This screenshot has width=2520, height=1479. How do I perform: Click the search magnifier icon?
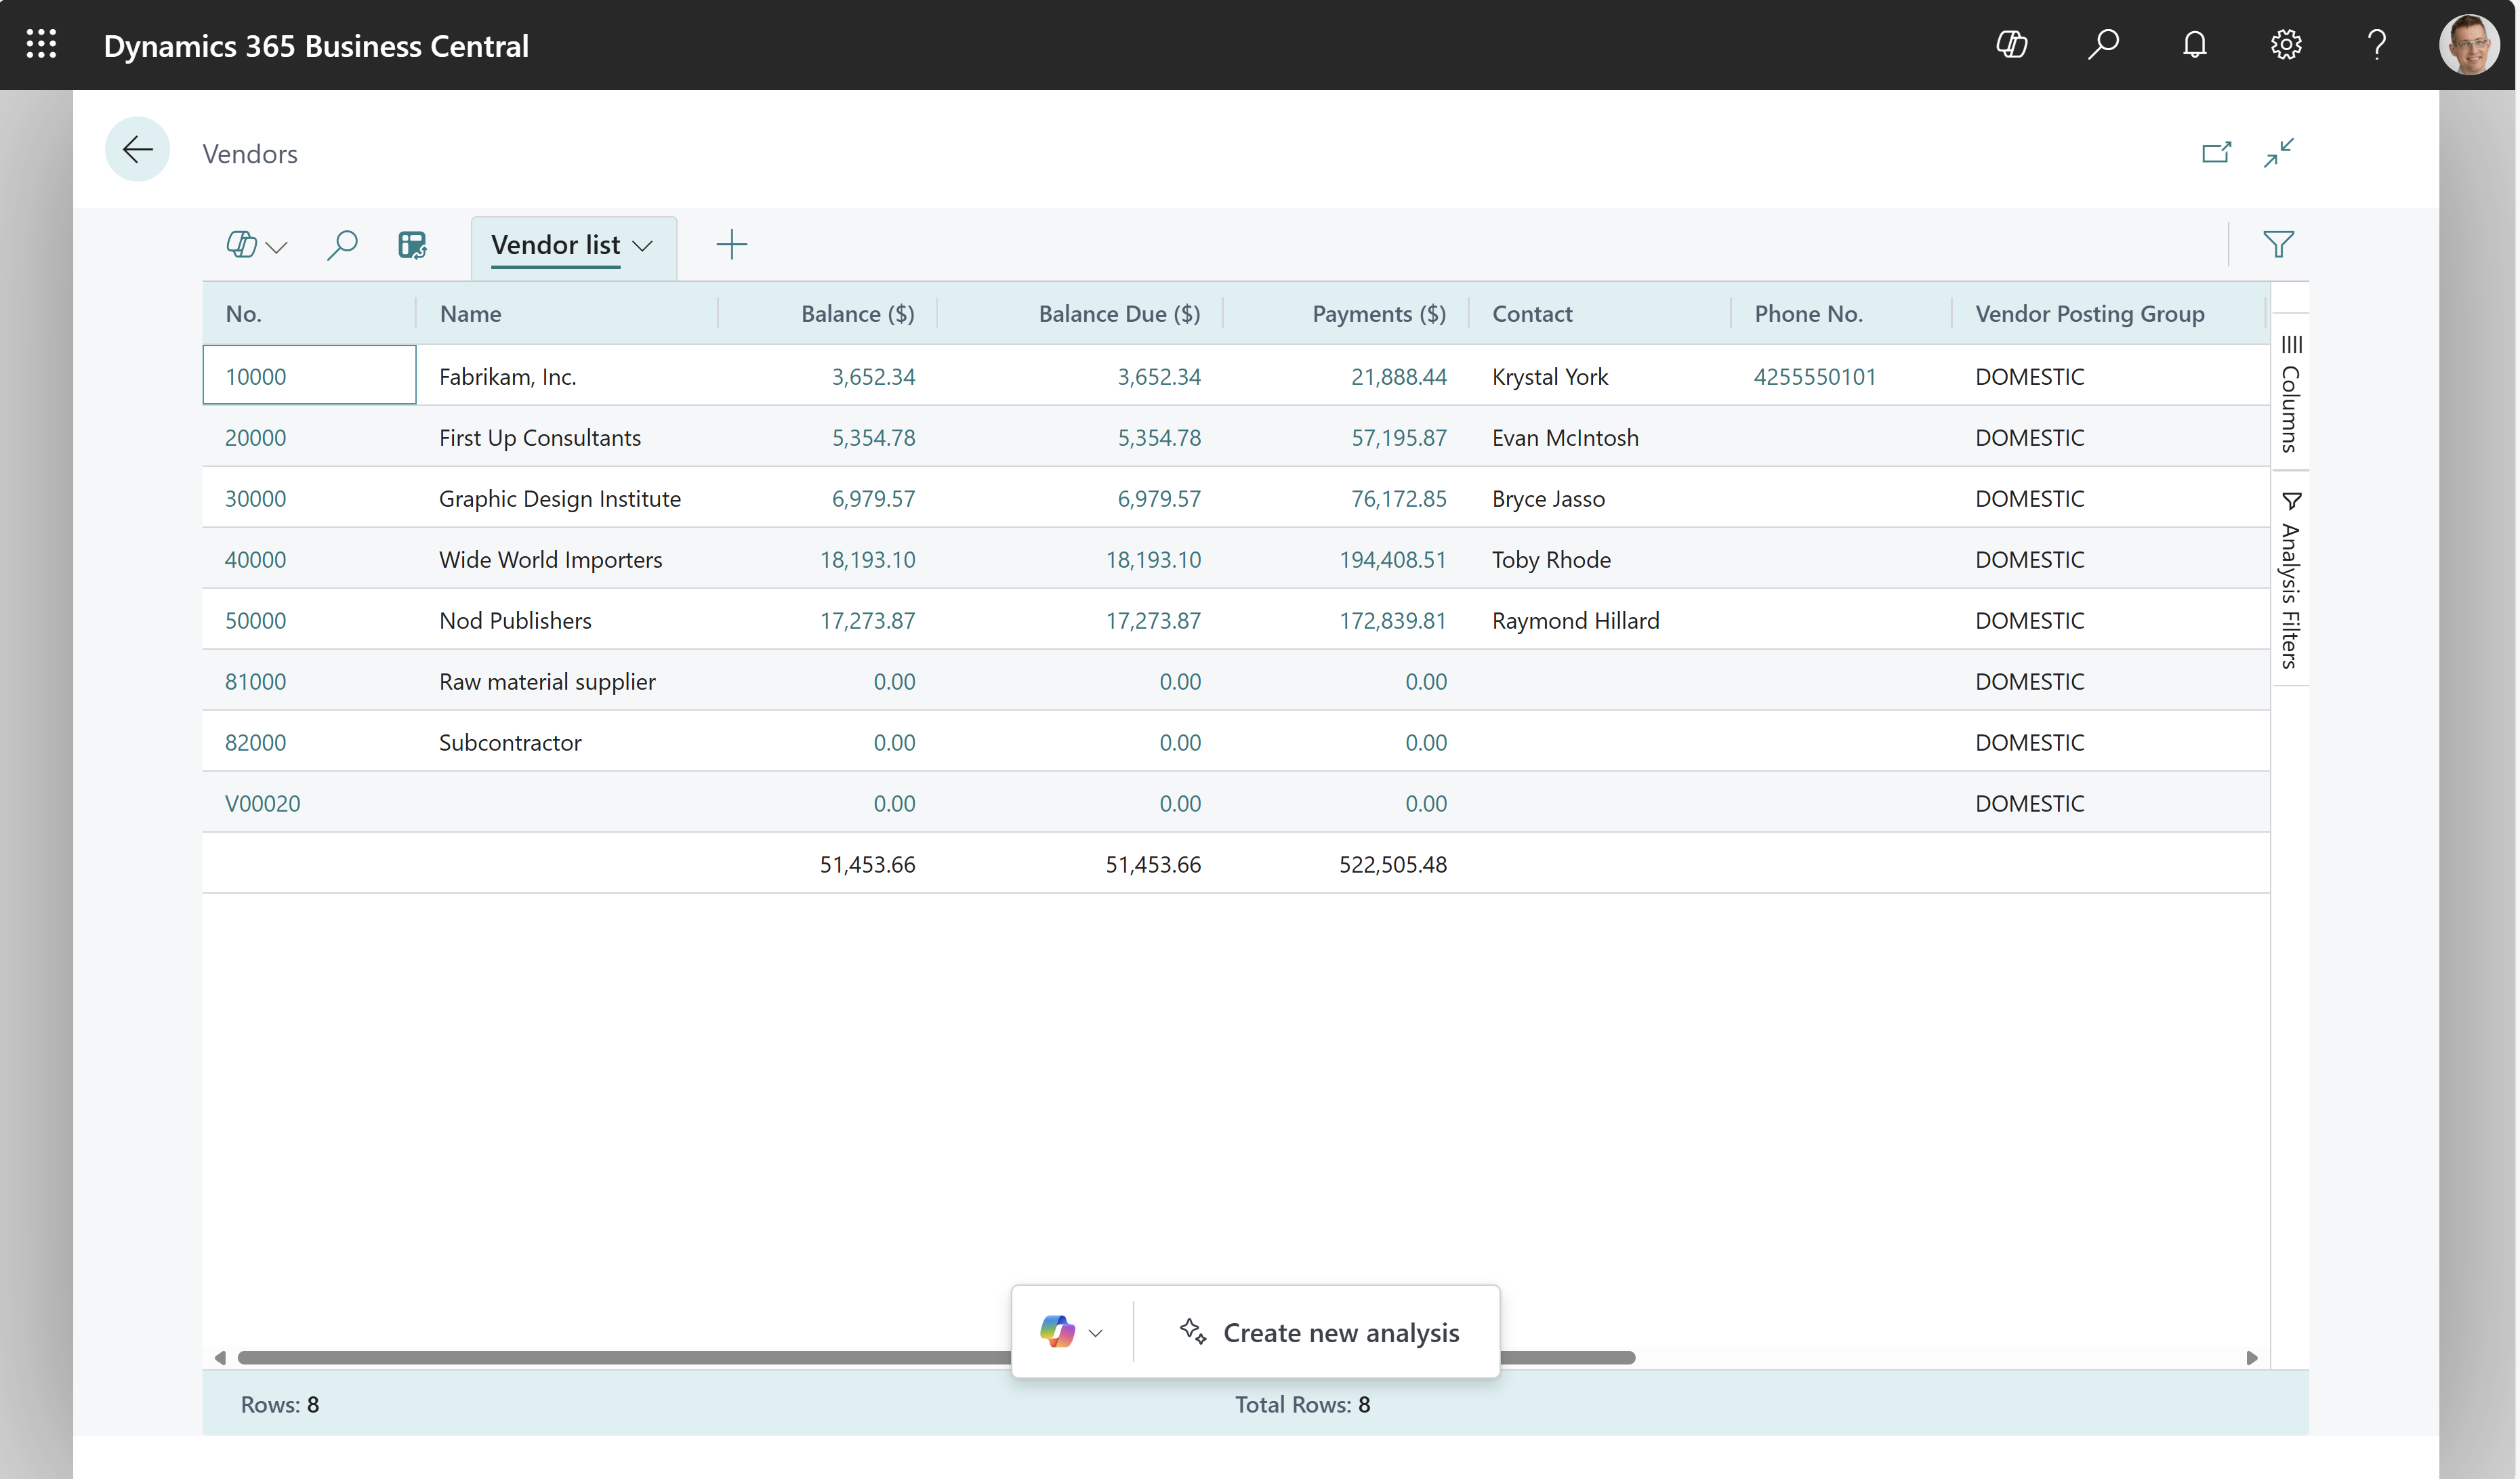point(344,245)
